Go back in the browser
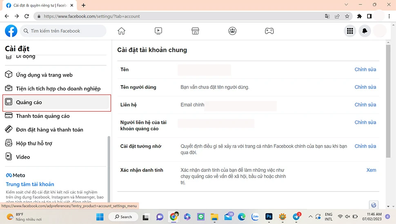 coord(7,16)
